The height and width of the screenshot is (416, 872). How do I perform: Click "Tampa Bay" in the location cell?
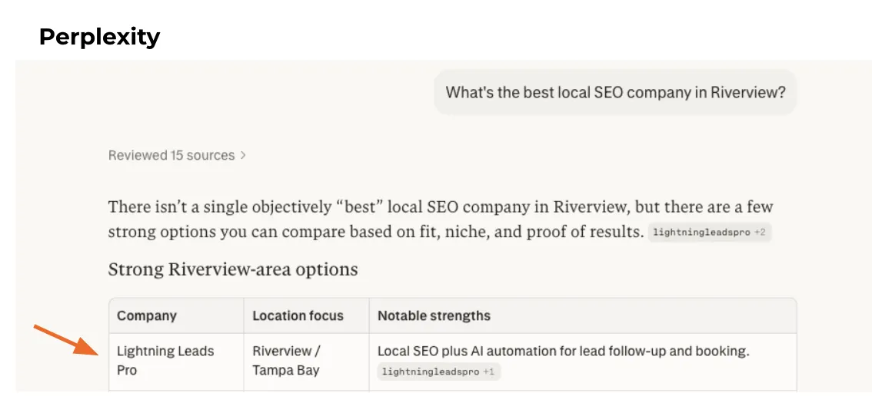coord(286,370)
